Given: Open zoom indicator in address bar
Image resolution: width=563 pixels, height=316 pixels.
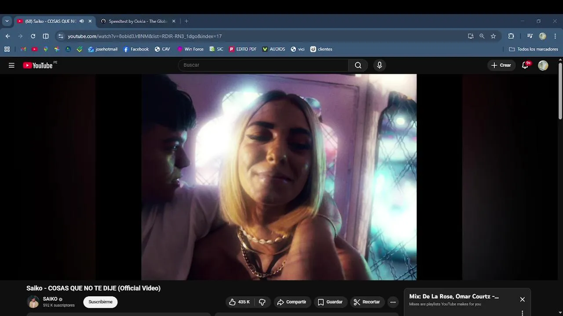Looking at the screenshot, I should click(482, 36).
